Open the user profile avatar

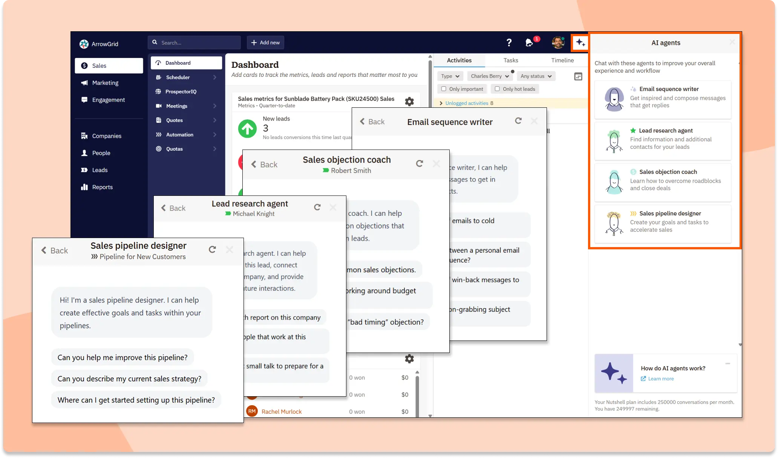tap(558, 43)
